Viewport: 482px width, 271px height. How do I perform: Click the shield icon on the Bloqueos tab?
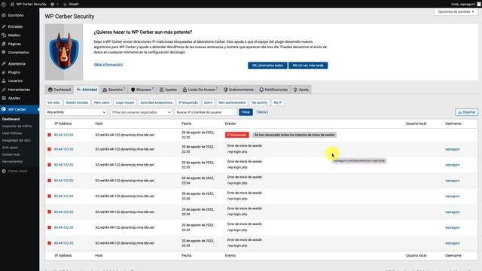click(x=133, y=90)
